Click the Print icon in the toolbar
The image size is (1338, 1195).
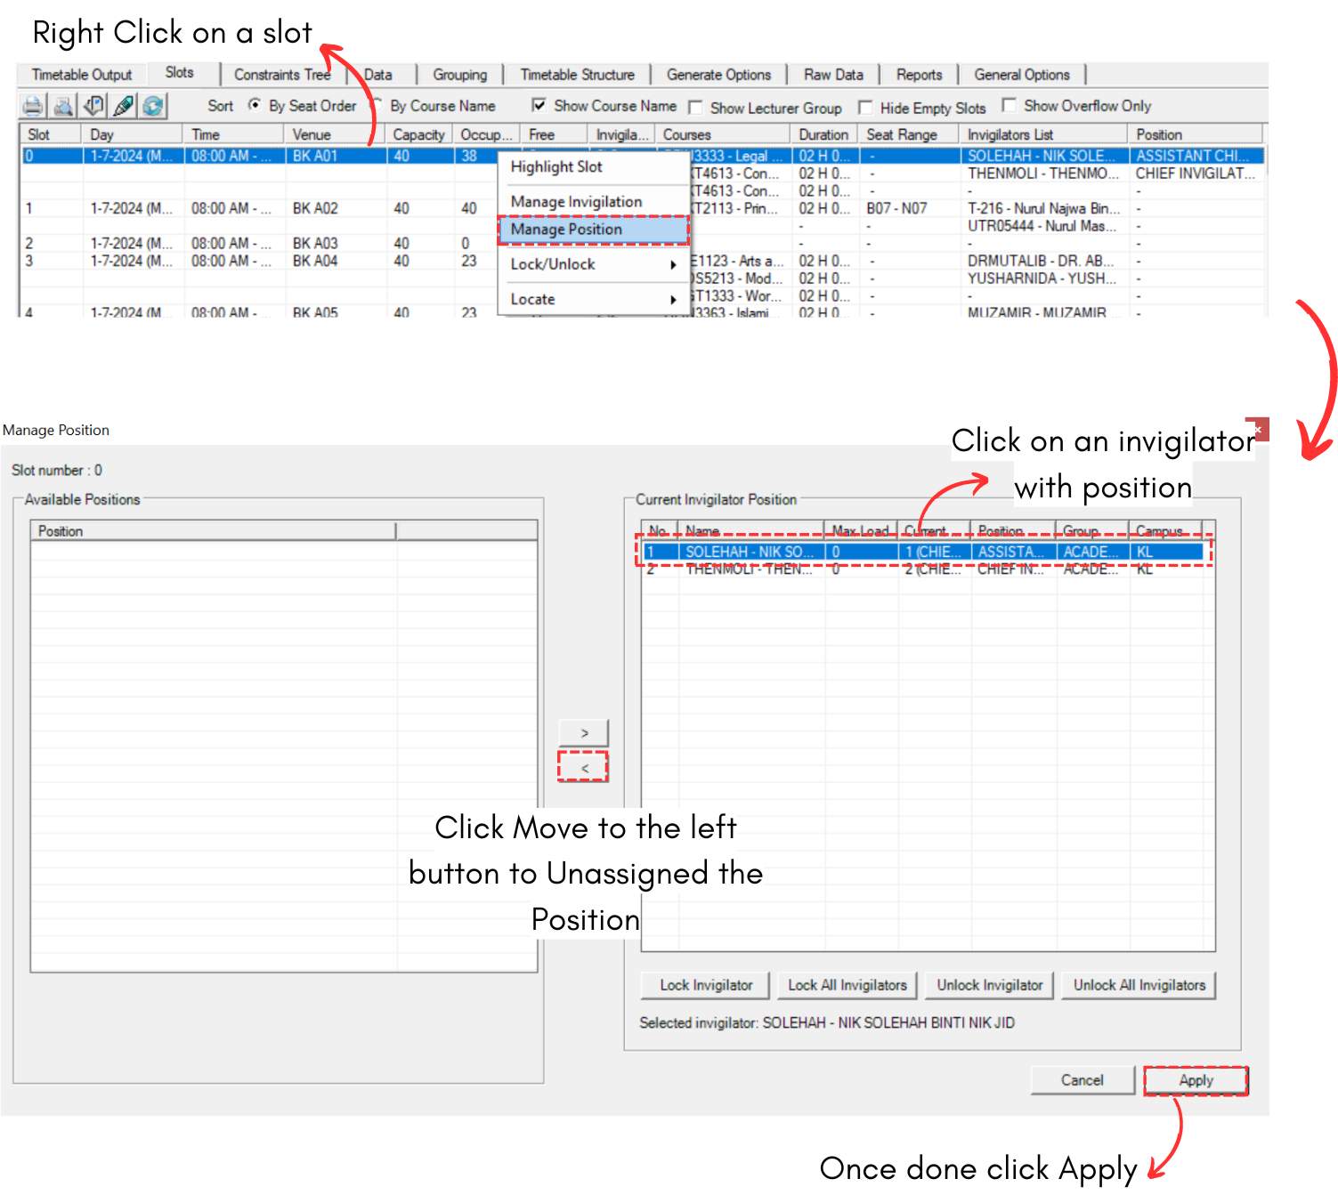[33, 107]
